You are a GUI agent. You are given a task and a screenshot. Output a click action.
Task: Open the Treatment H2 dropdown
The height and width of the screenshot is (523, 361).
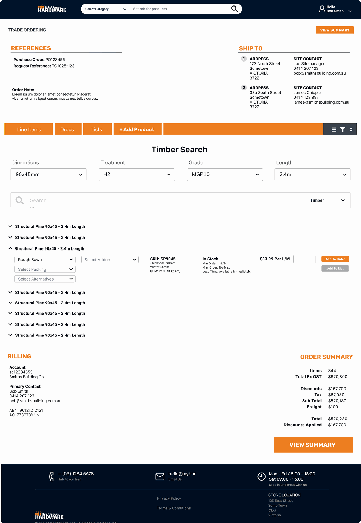coord(136,175)
